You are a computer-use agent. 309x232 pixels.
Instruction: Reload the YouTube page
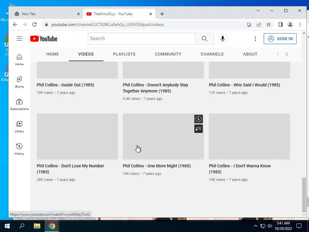tap(34, 24)
